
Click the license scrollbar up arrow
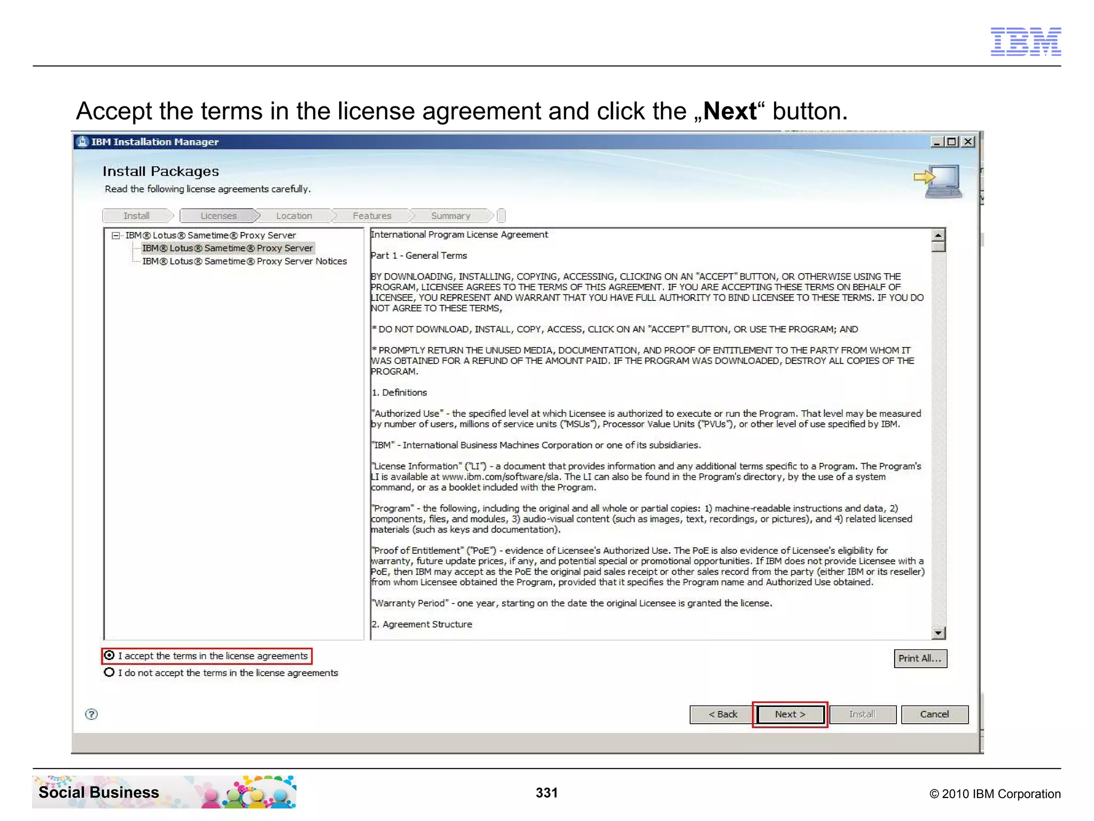click(x=938, y=235)
